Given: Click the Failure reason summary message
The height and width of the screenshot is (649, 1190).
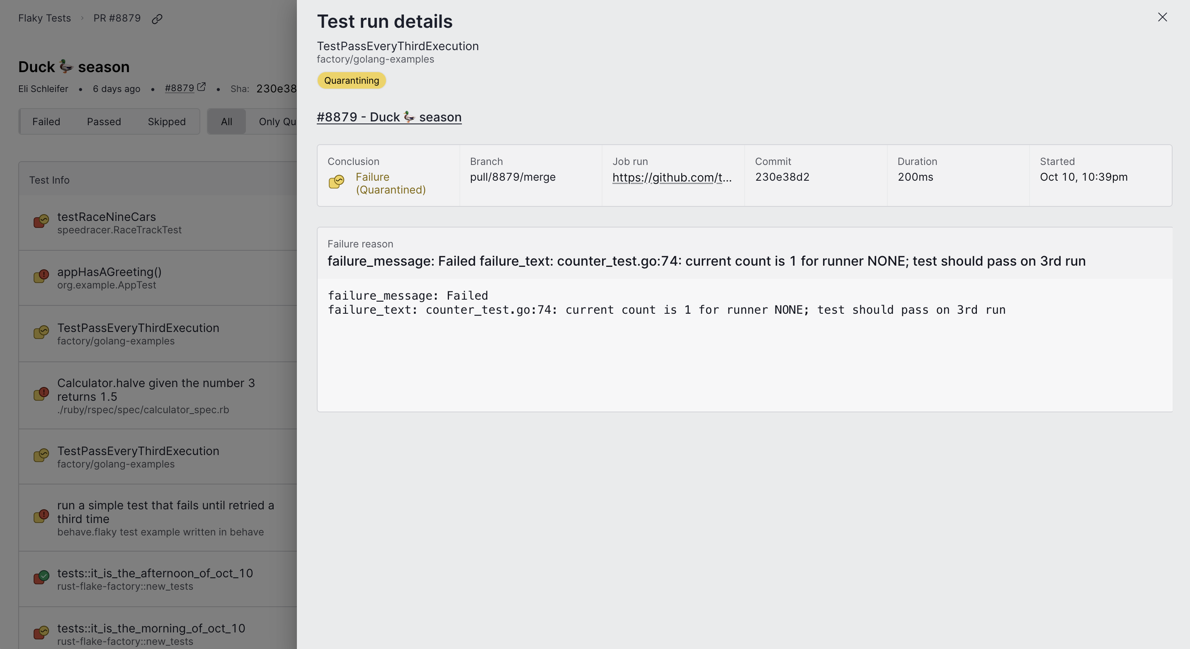Looking at the screenshot, I should 707,261.
